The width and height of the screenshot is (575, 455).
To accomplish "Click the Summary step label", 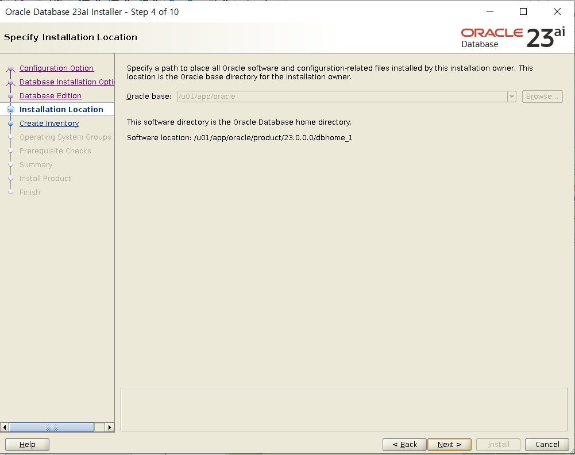I will click(x=36, y=165).
